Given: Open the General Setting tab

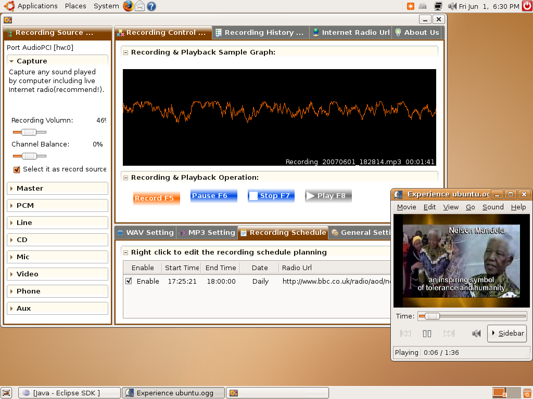Looking at the screenshot, I should (360, 233).
